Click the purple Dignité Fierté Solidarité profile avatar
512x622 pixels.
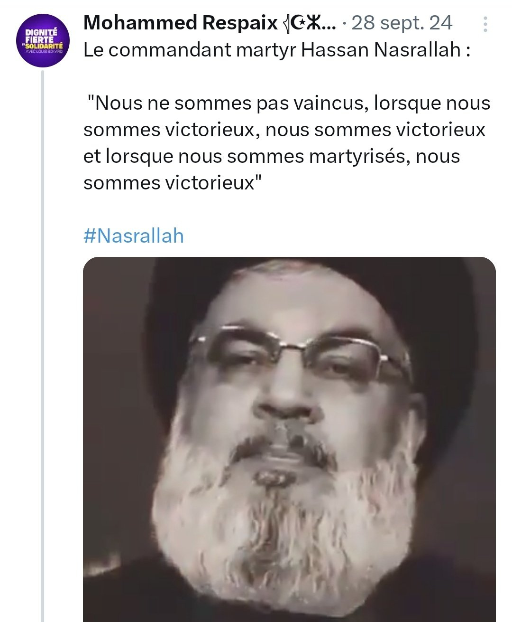pyautogui.click(x=43, y=40)
